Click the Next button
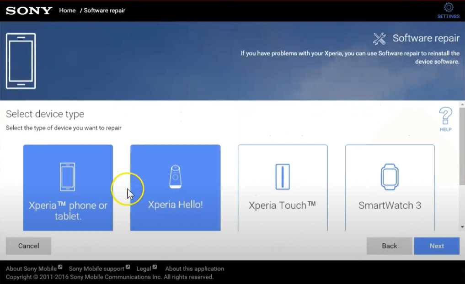The image size is (465, 284). [x=437, y=246]
